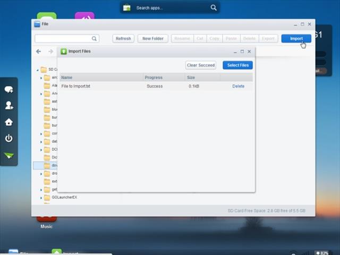Viewport: 340px width, 255px height.
Task: Collapse the SD Card root tree node
Action: (37, 70)
